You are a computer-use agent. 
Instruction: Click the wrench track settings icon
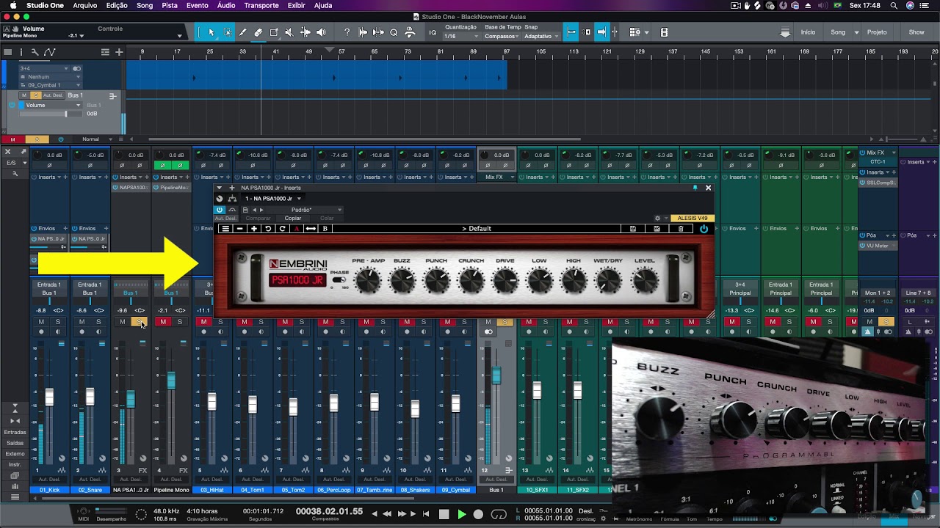35,52
